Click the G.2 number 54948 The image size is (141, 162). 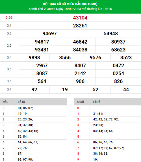click(x=111, y=34)
